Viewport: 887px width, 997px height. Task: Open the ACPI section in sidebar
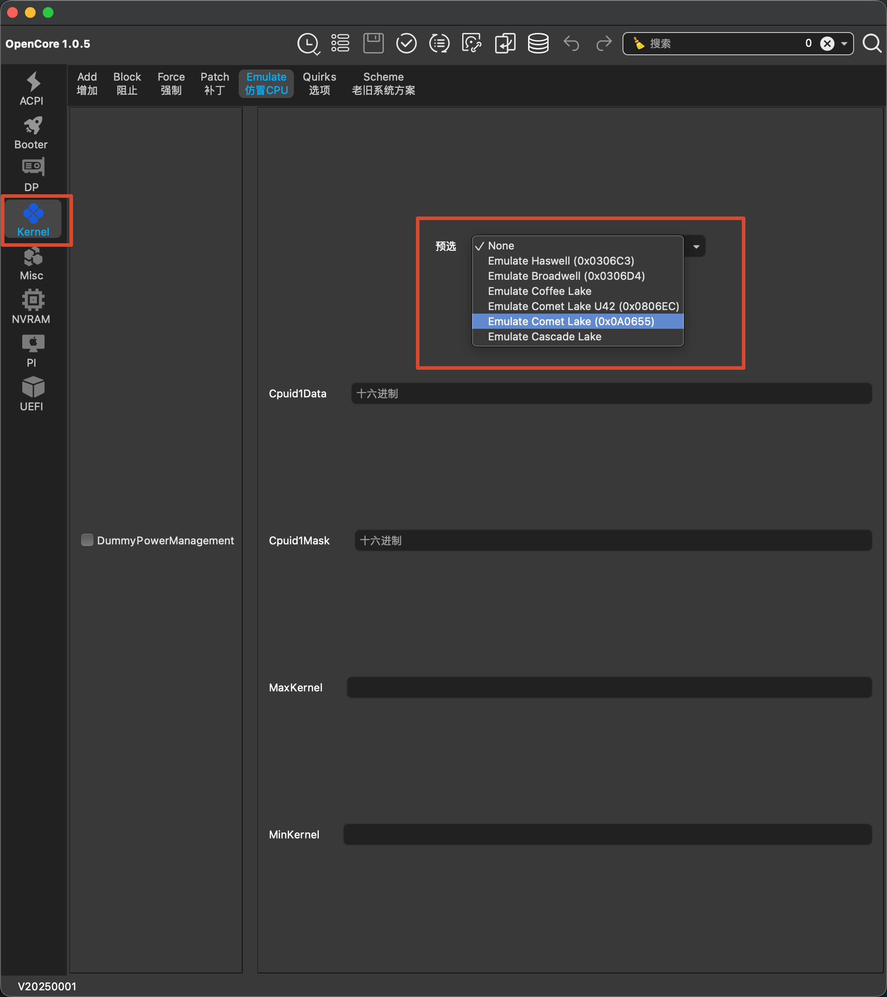click(x=32, y=88)
